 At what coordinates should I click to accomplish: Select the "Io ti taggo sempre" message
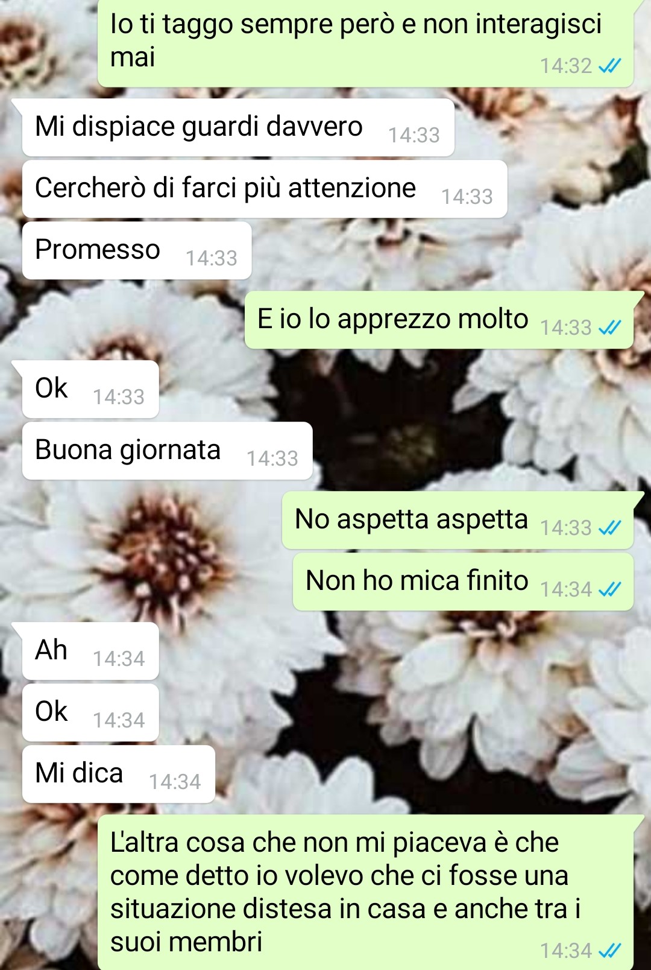coord(365,42)
